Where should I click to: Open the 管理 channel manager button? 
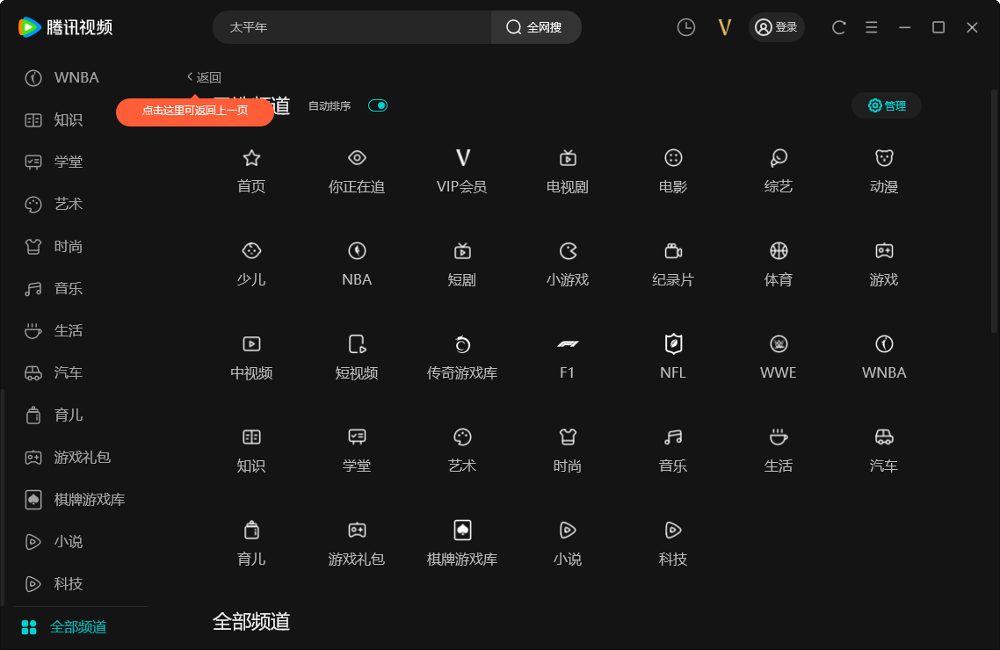[886, 105]
